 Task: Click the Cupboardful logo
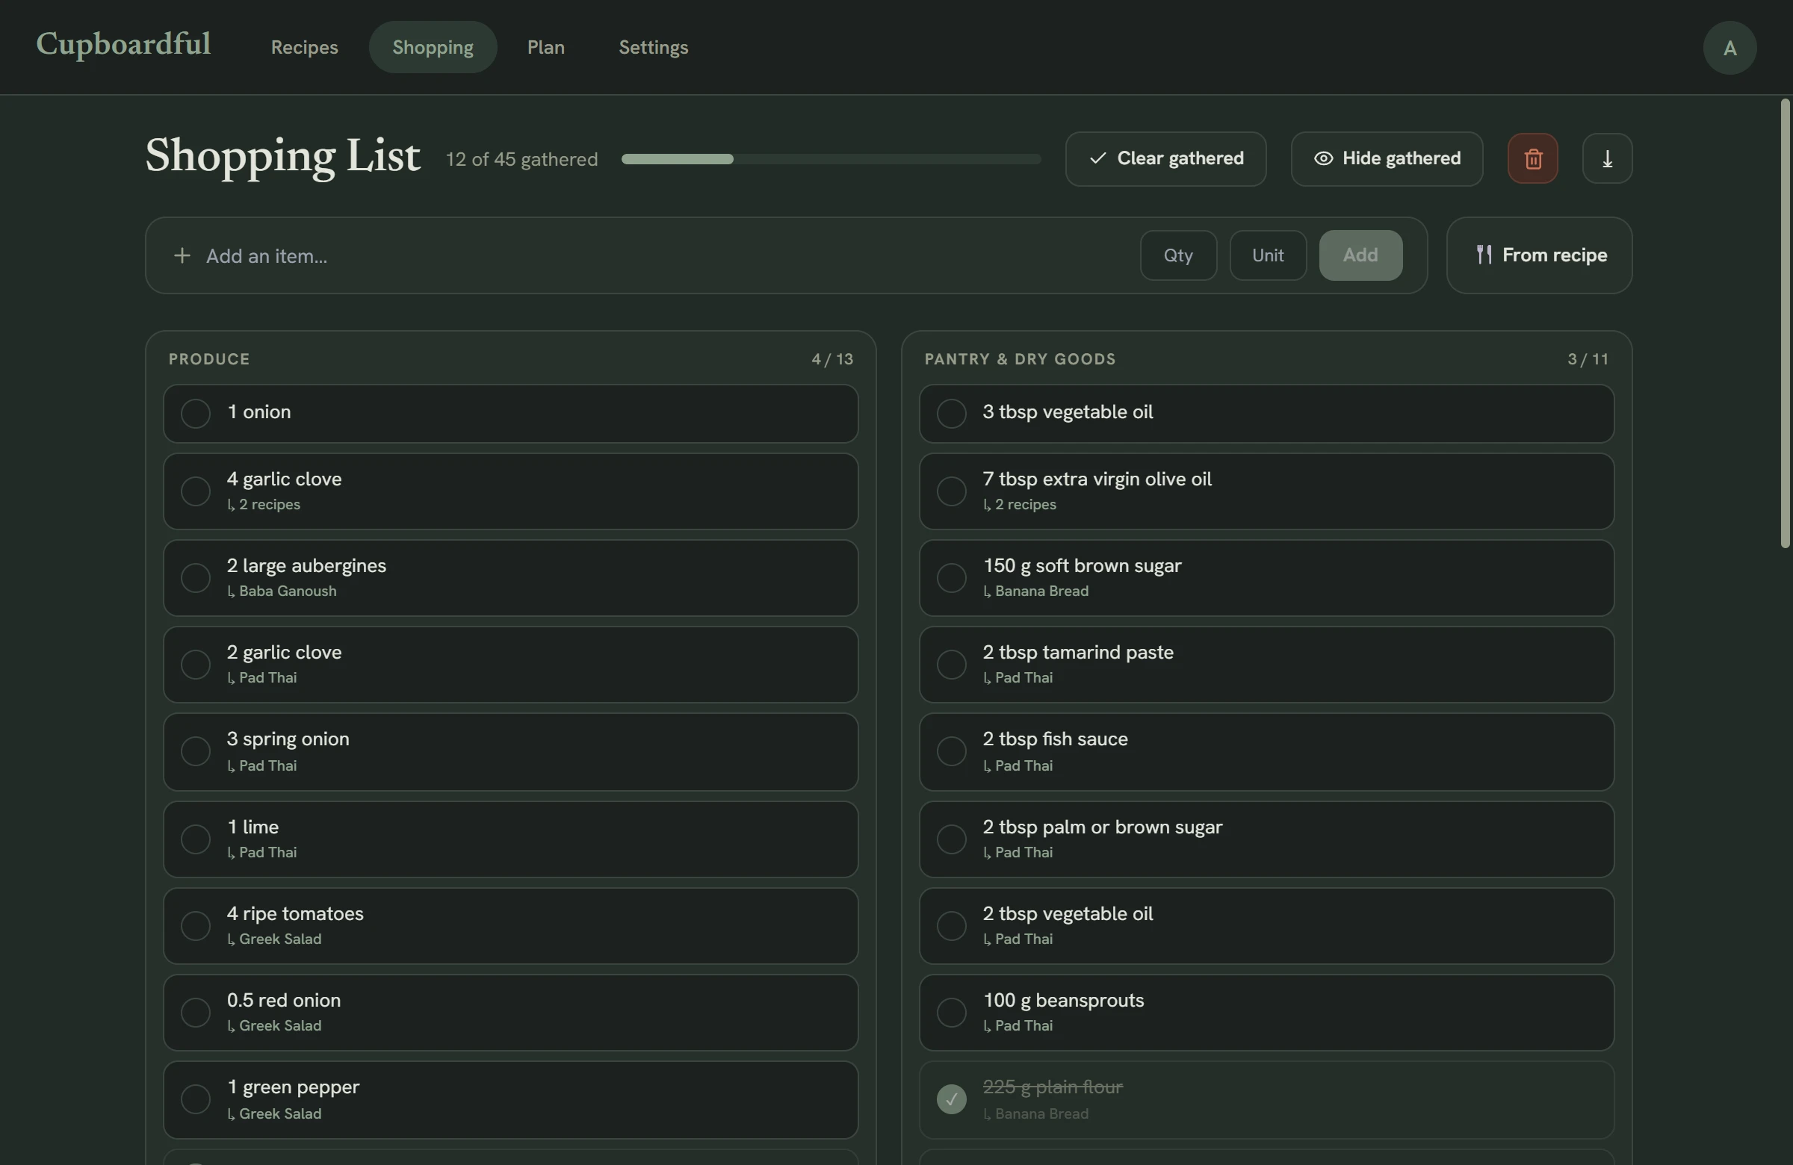pos(123,44)
